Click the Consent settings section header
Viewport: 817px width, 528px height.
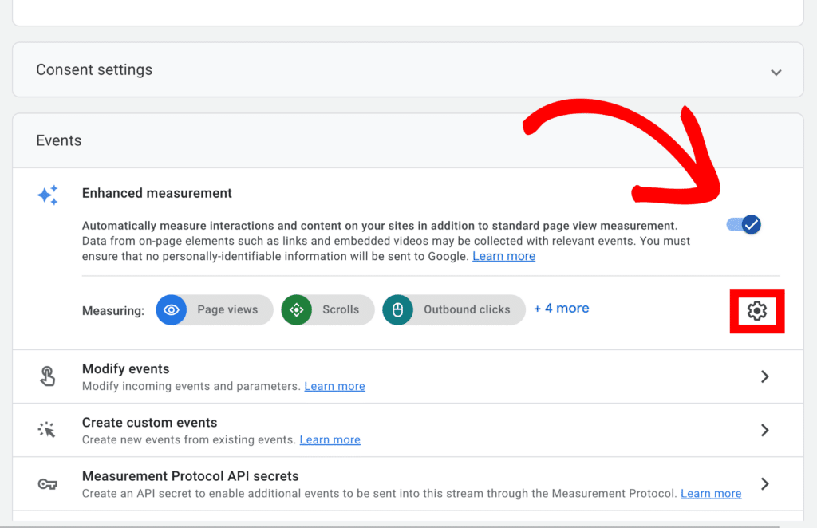point(94,70)
